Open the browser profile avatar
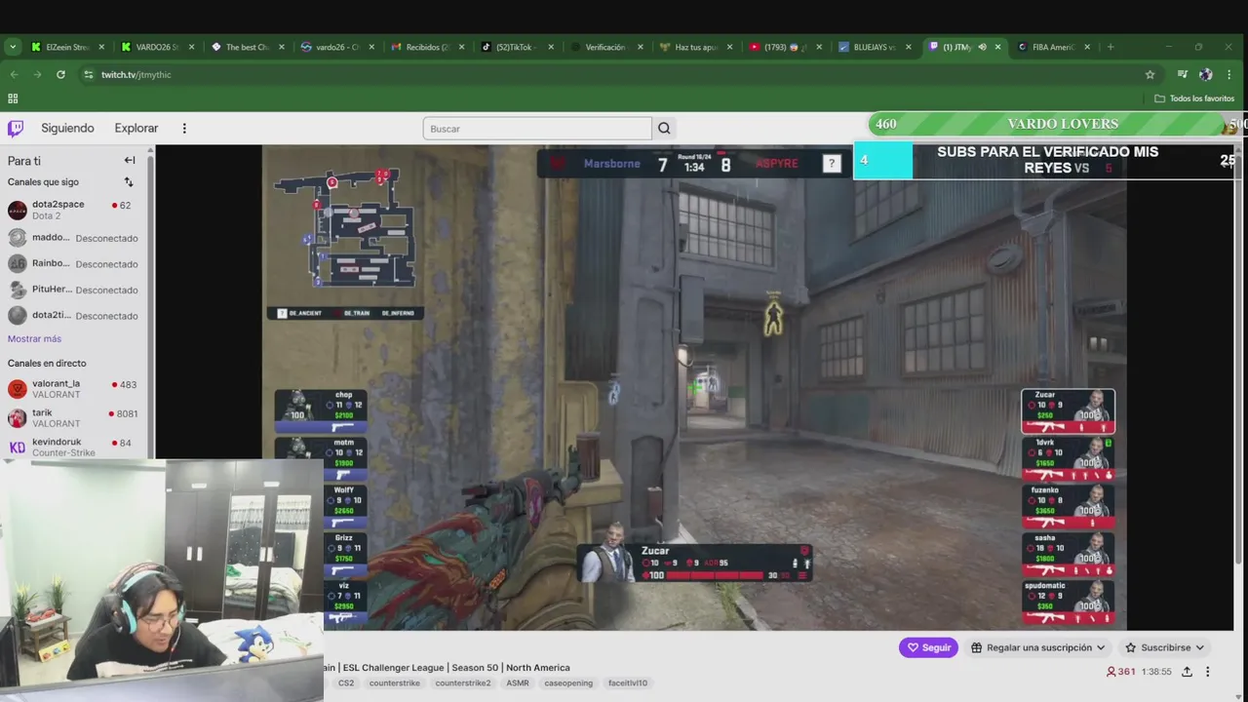Image resolution: width=1248 pixels, height=702 pixels. coord(1206,74)
